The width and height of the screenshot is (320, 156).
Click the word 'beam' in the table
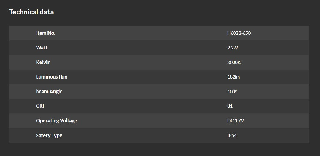coord(42,92)
